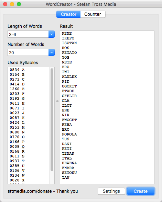This screenshot has height=202, width=162.
Task: Select syllable row 0154 B
Action: (x=17, y=74)
